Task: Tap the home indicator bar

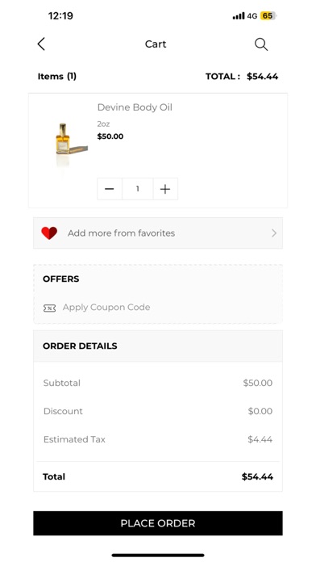Action: (158, 556)
